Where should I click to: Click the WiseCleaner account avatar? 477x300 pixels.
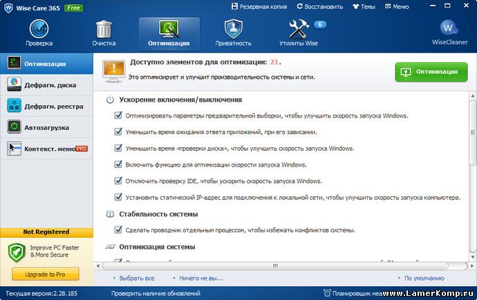[x=449, y=28]
